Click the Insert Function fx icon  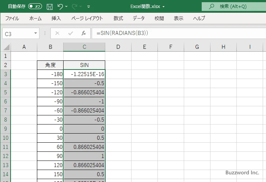(84, 33)
